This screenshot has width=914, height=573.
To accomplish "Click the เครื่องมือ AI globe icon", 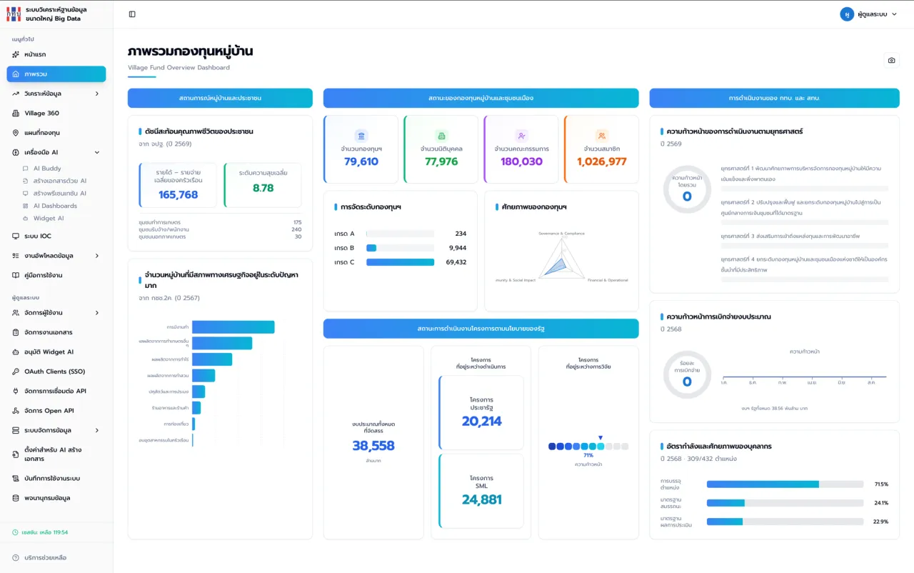I will (16, 152).
